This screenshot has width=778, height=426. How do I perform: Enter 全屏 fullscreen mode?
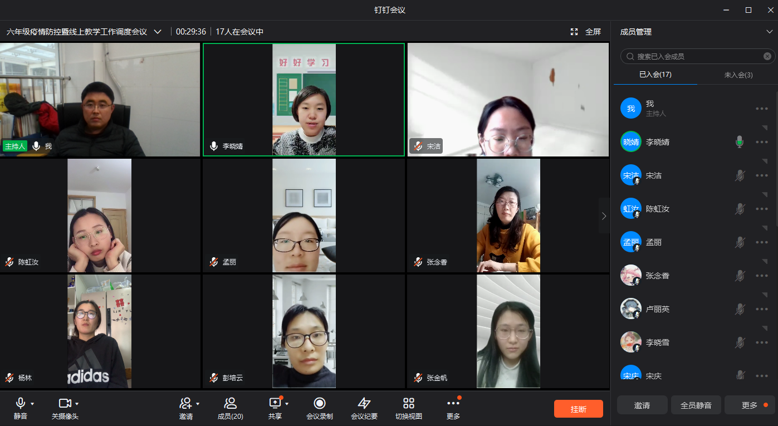coord(586,32)
